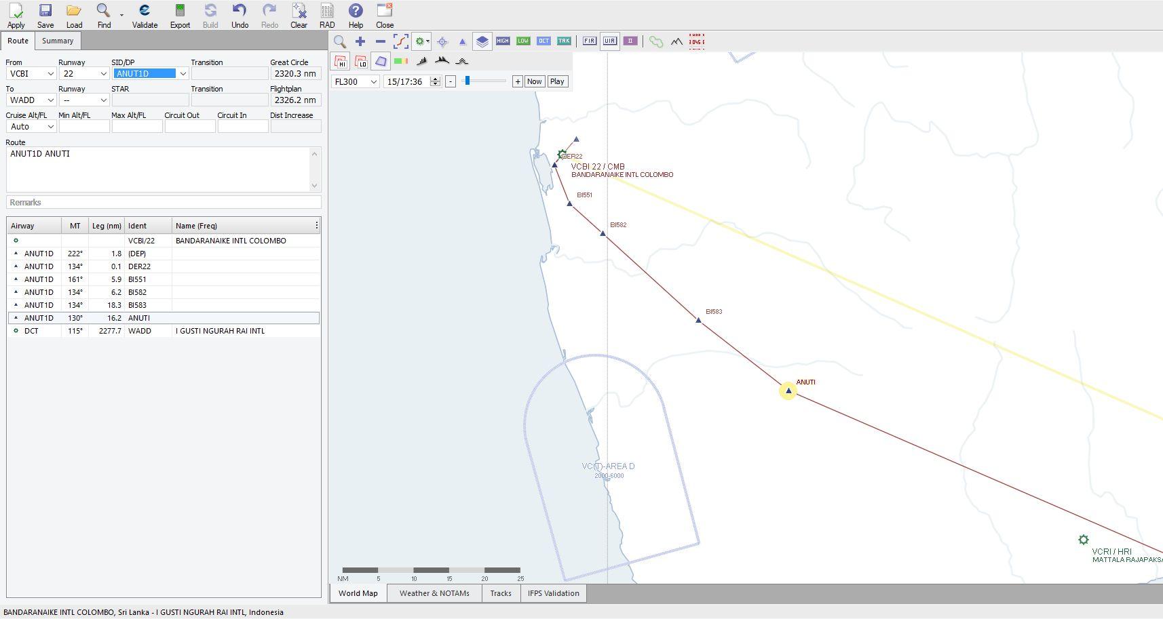The image size is (1163, 619).
Task: Zoom out on the map with minus icon
Action: 381,41
